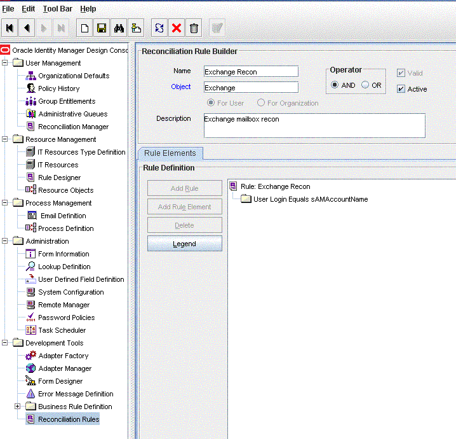The width and height of the screenshot is (456, 439).
Task: Click the Name field containing Exchange Recon
Action: click(x=251, y=72)
